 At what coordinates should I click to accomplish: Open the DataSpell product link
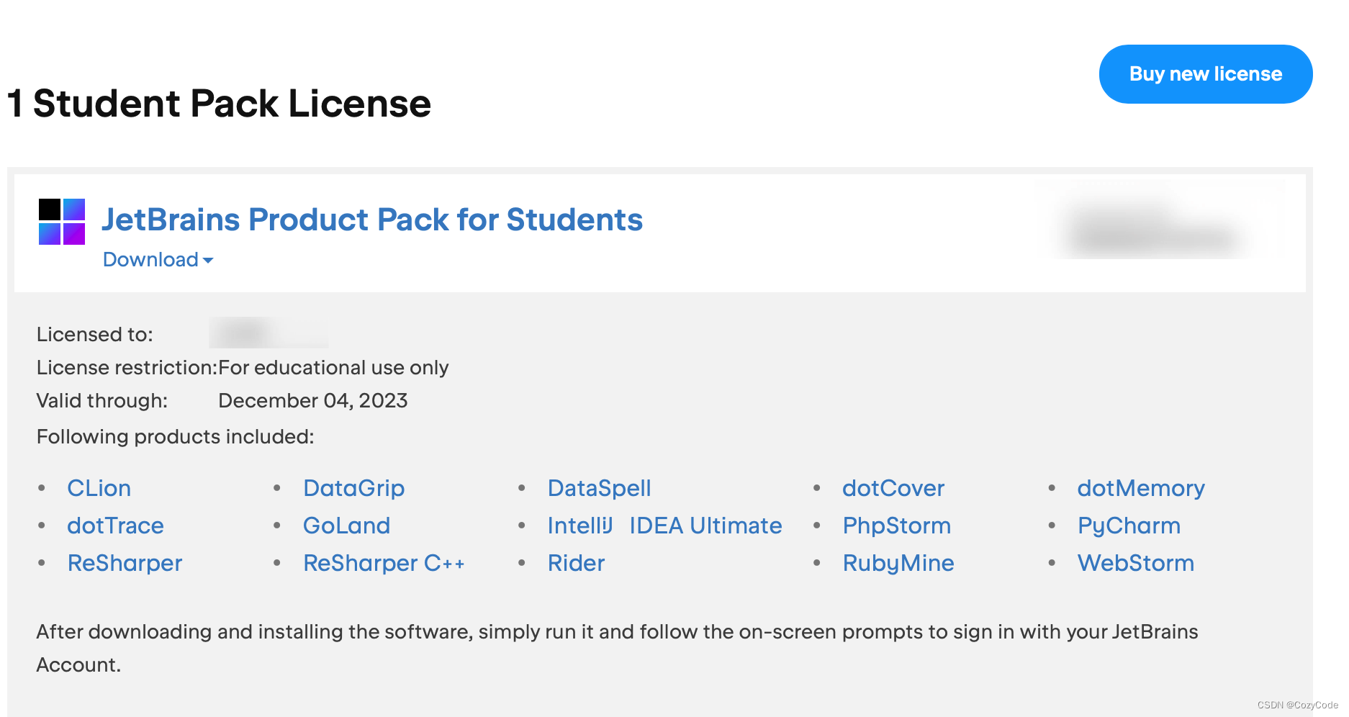click(x=599, y=488)
